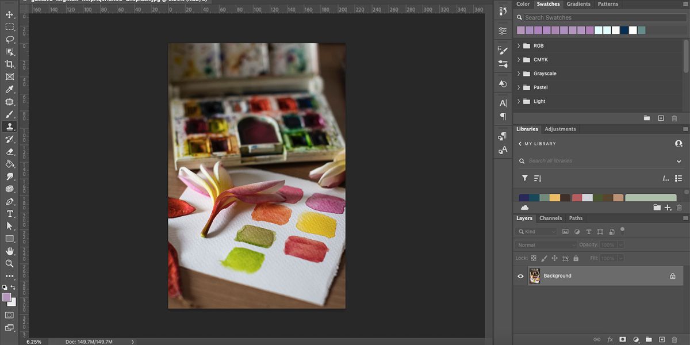
Task: Select the Paint Bucket tool
Action: click(x=10, y=164)
